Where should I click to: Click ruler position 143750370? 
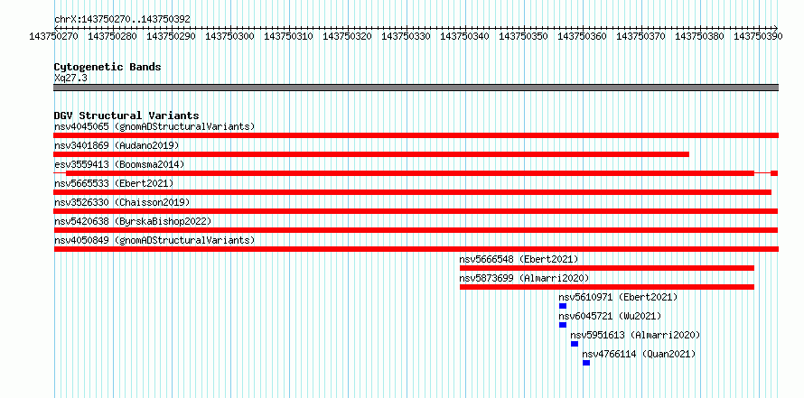[641, 36]
